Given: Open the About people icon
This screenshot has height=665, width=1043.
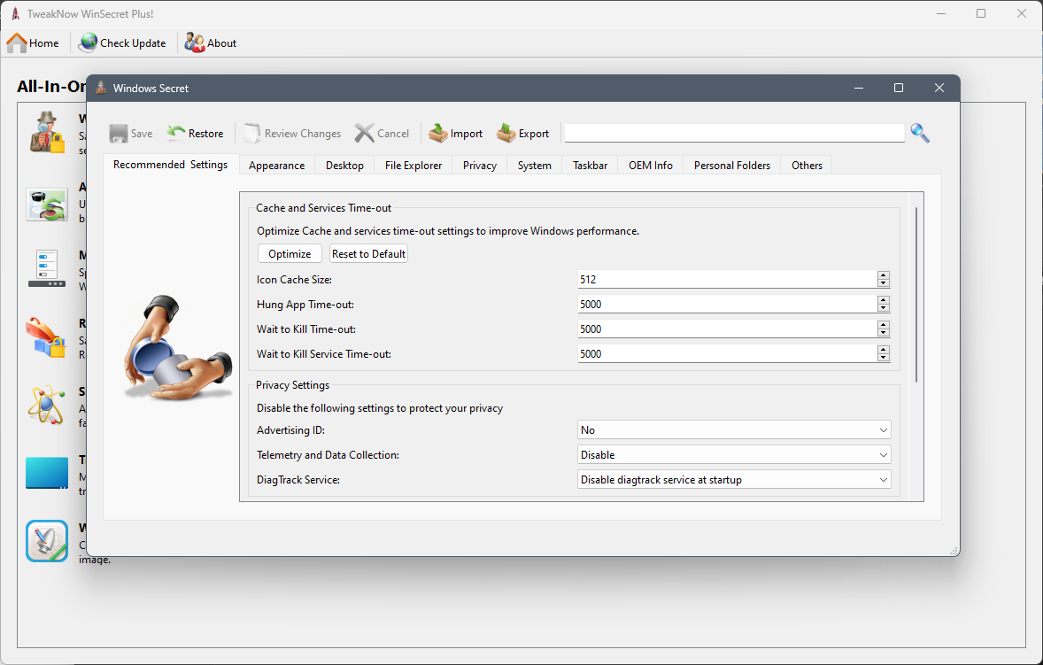Looking at the screenshot, I should coord(194,43).
